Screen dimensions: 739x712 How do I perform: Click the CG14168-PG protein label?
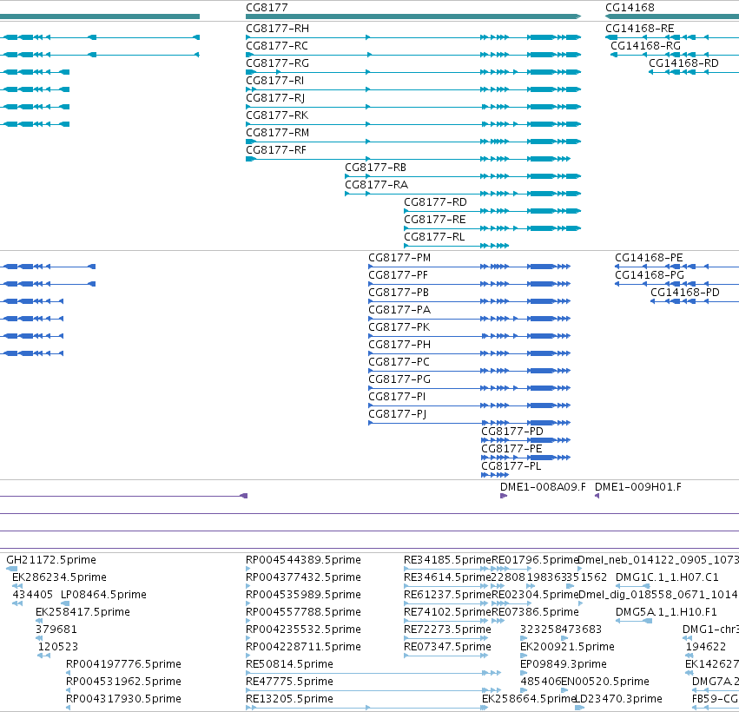pyautogui.click(x=650, y=275)
